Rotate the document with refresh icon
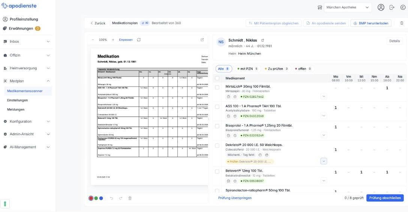 139,40
